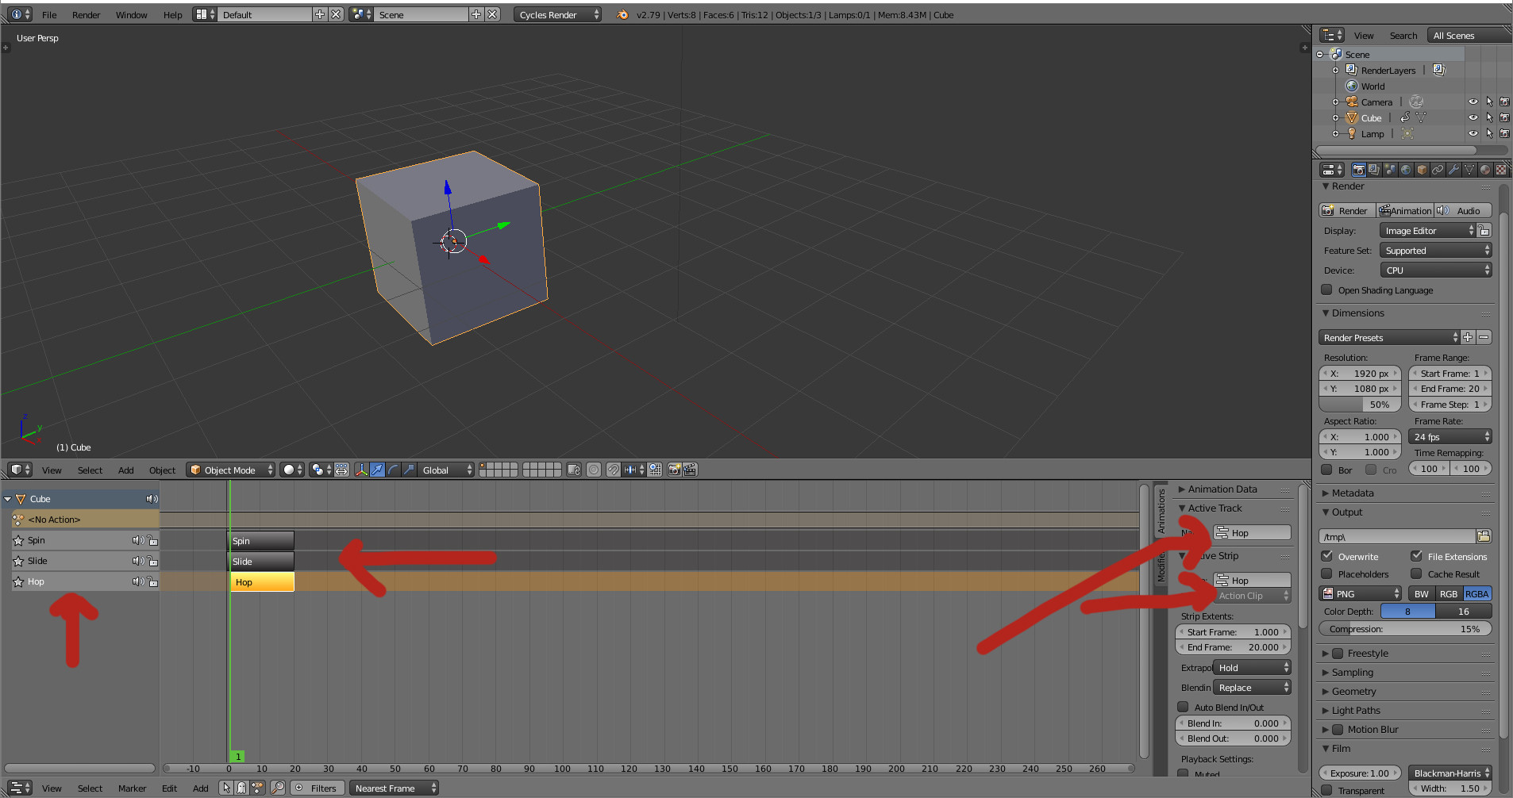This screenshot has width=1513, height=798.
Task: Enable the Cache Result checkbox
Action: click(x=1416, y=574)
